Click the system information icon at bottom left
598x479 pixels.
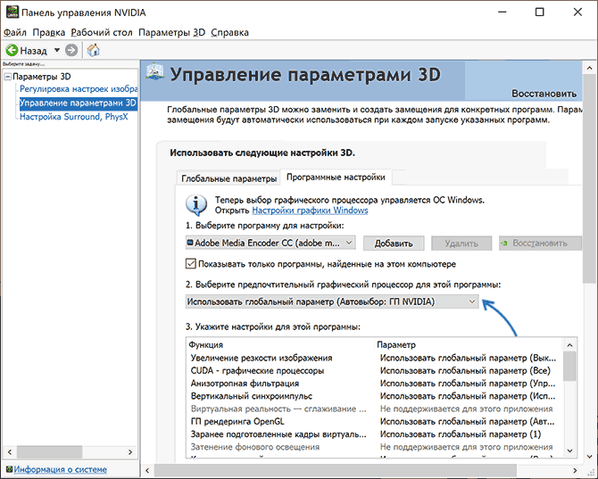tap(9, 469)
